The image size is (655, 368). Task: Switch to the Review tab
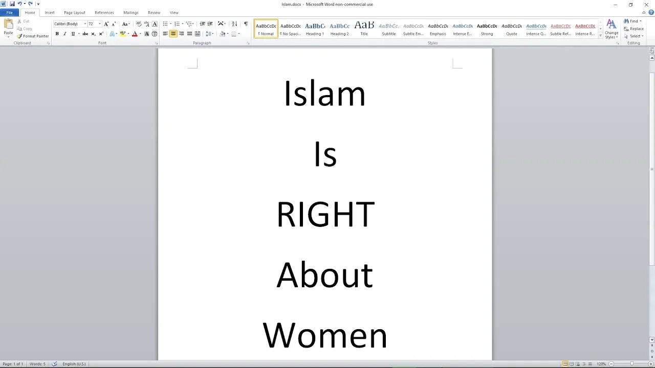coord(154,13)
